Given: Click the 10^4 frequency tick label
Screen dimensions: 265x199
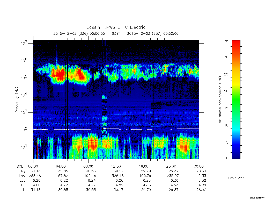Looking at the screenshot, I should click(24, 95).
